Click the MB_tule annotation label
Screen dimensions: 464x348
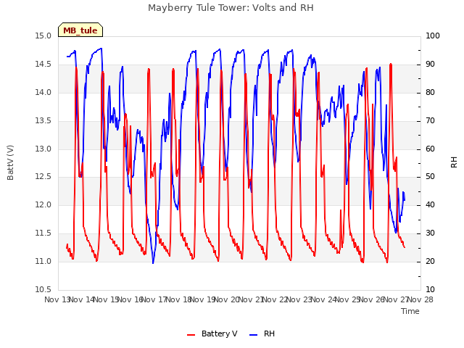(x=80, y=30)
